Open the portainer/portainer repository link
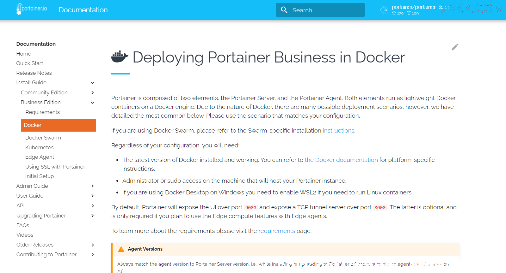The width and height of the screenshot is (506, 273). (x=413, y=7)
